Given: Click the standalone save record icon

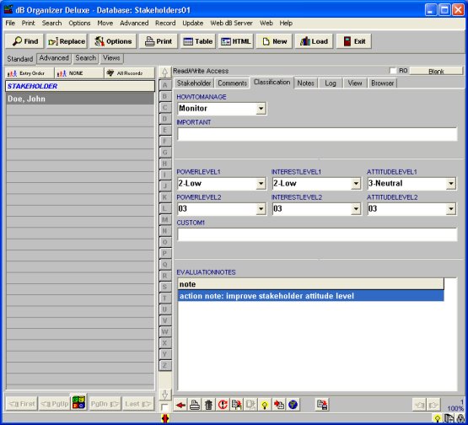Looking at the screenshot, I should pyautogui.click(x=322, y=405).
